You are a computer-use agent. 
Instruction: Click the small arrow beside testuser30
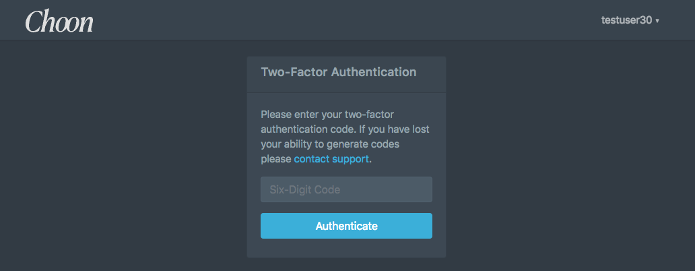(657, 21)
